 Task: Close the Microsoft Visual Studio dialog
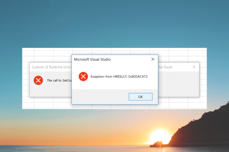tap(153, 59)
